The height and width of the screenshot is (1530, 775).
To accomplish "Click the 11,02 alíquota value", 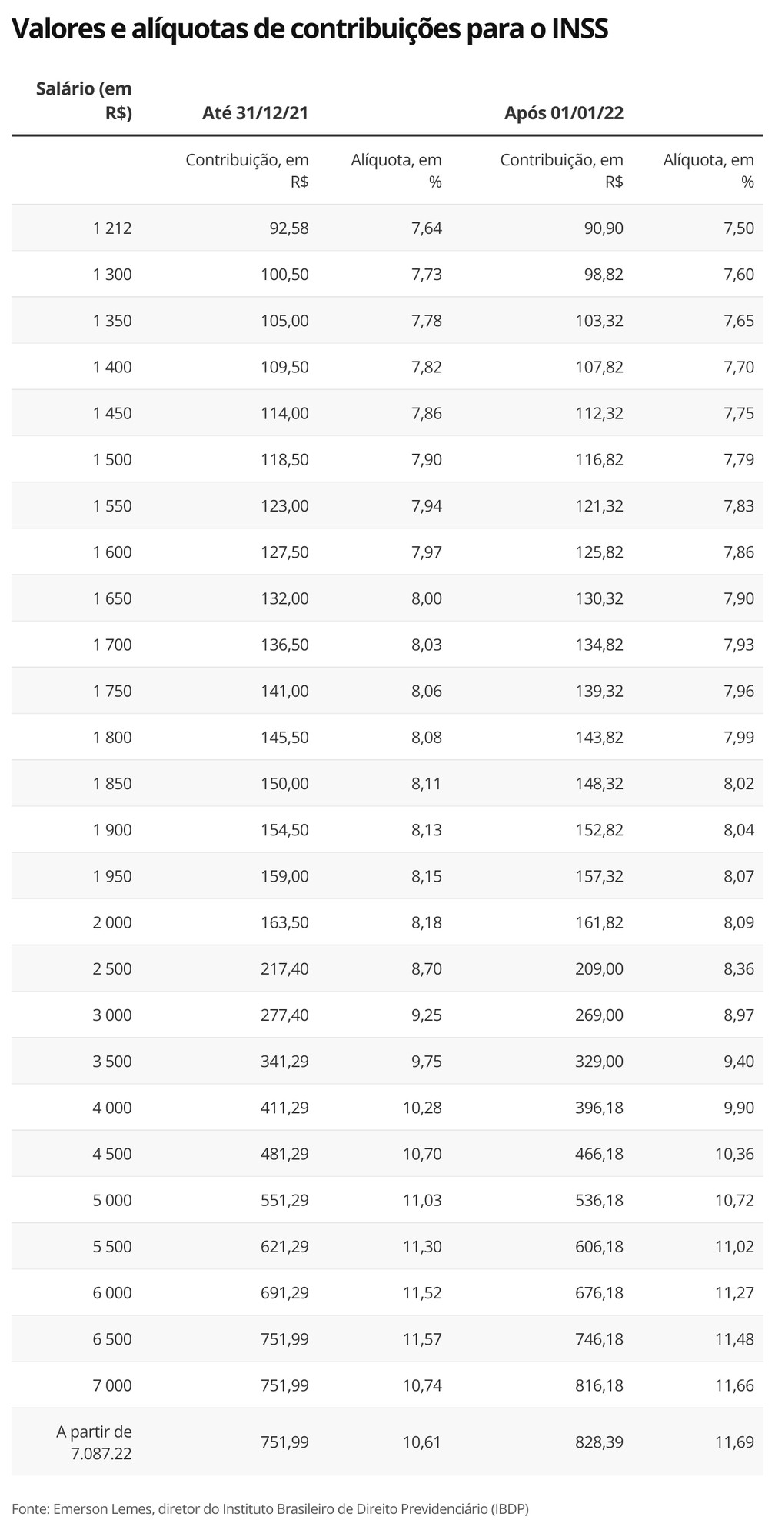I will pyautogui.click(x=735, y=1246).
